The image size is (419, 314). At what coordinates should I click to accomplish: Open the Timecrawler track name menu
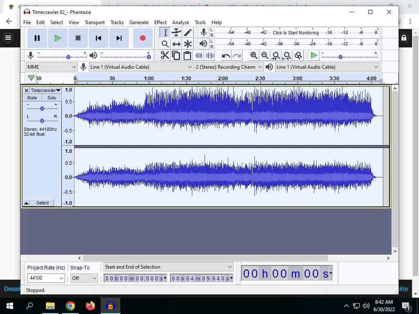tap(46, 90)
